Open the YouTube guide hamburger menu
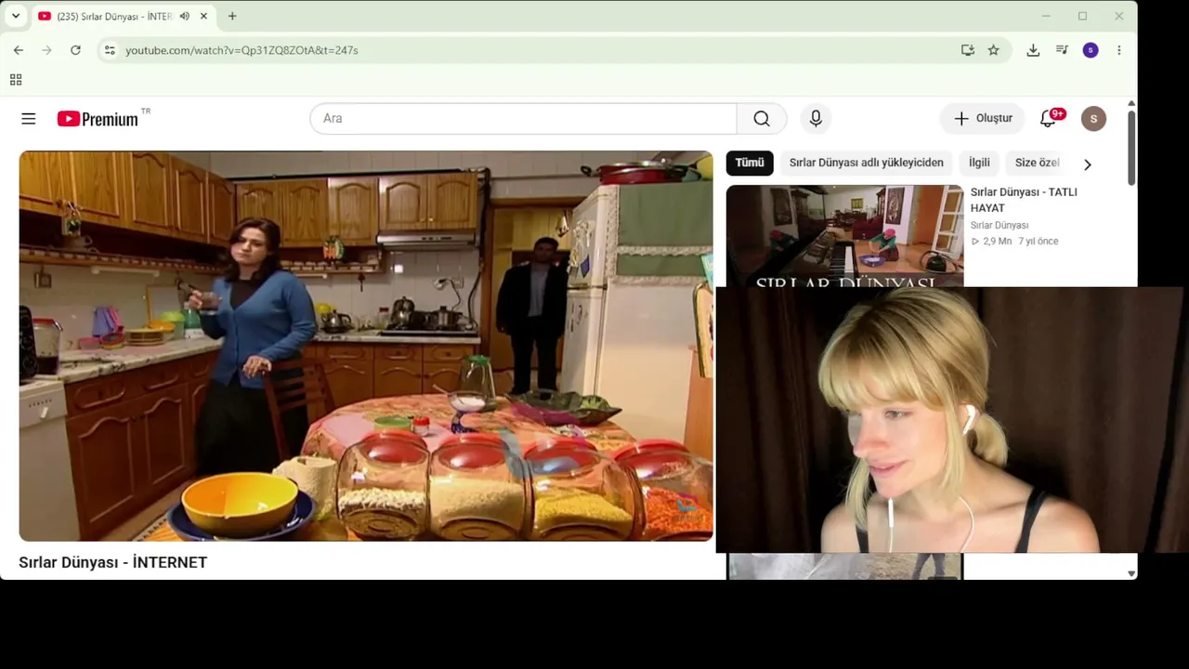This screenshot has width=1189, height=669. 29,119
